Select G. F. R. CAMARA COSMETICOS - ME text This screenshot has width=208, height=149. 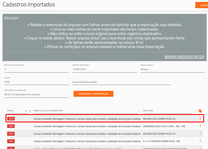162,141
